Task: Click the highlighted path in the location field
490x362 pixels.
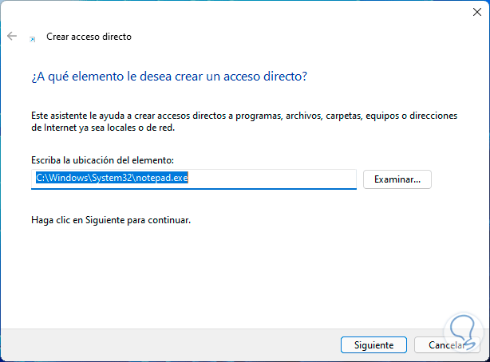Action: [x=112, y=179]
